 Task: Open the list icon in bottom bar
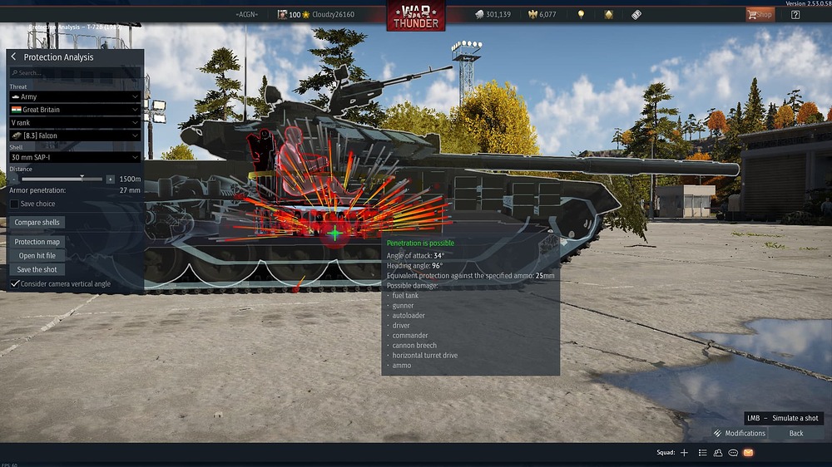pos(702,452)
